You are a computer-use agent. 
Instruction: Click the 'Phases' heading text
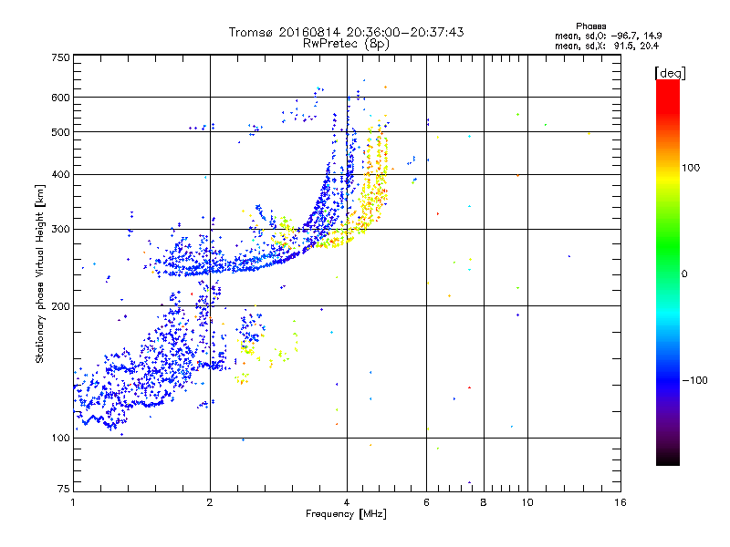pos(590,26)
